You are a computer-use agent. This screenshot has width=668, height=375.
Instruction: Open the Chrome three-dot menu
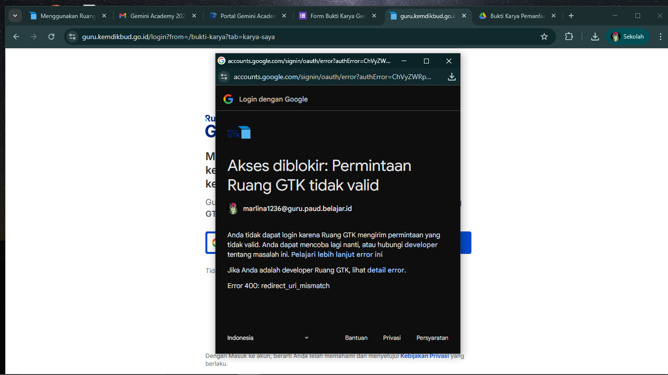[661, 37]
